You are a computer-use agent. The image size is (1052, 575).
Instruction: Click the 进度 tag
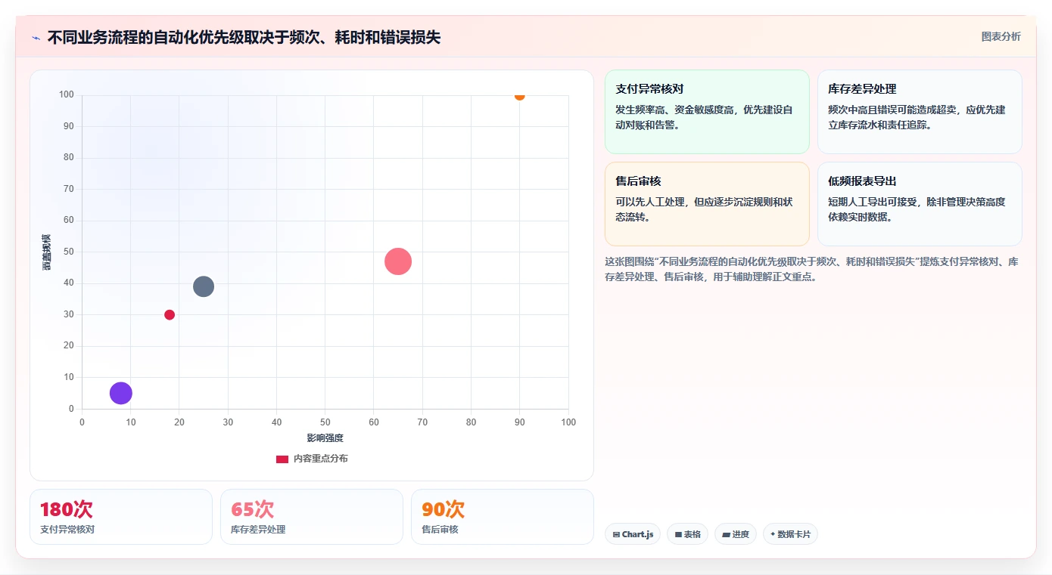click(736, 534)
